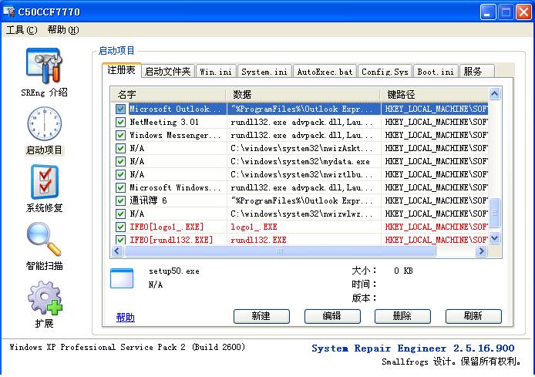Switch to the 服务 tab

click(x=476, y=71)
